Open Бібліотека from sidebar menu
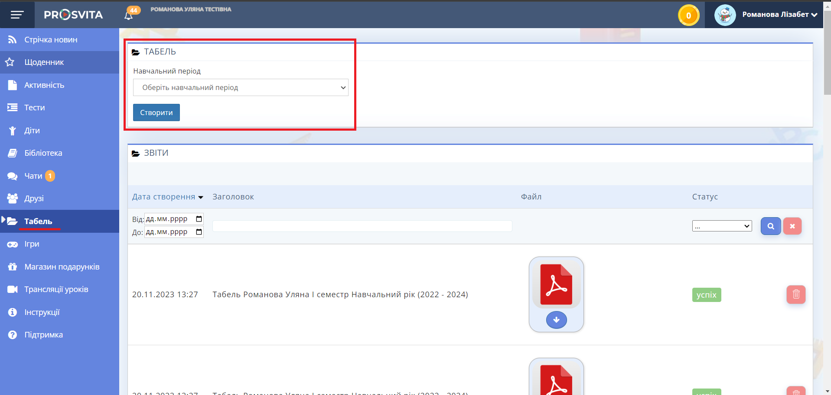Screen dimensions: 831x395 [43, 153]
